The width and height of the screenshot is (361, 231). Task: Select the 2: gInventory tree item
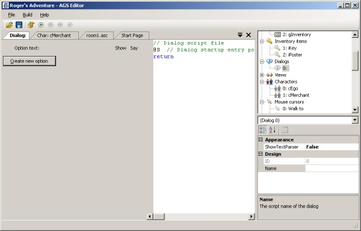297,34
